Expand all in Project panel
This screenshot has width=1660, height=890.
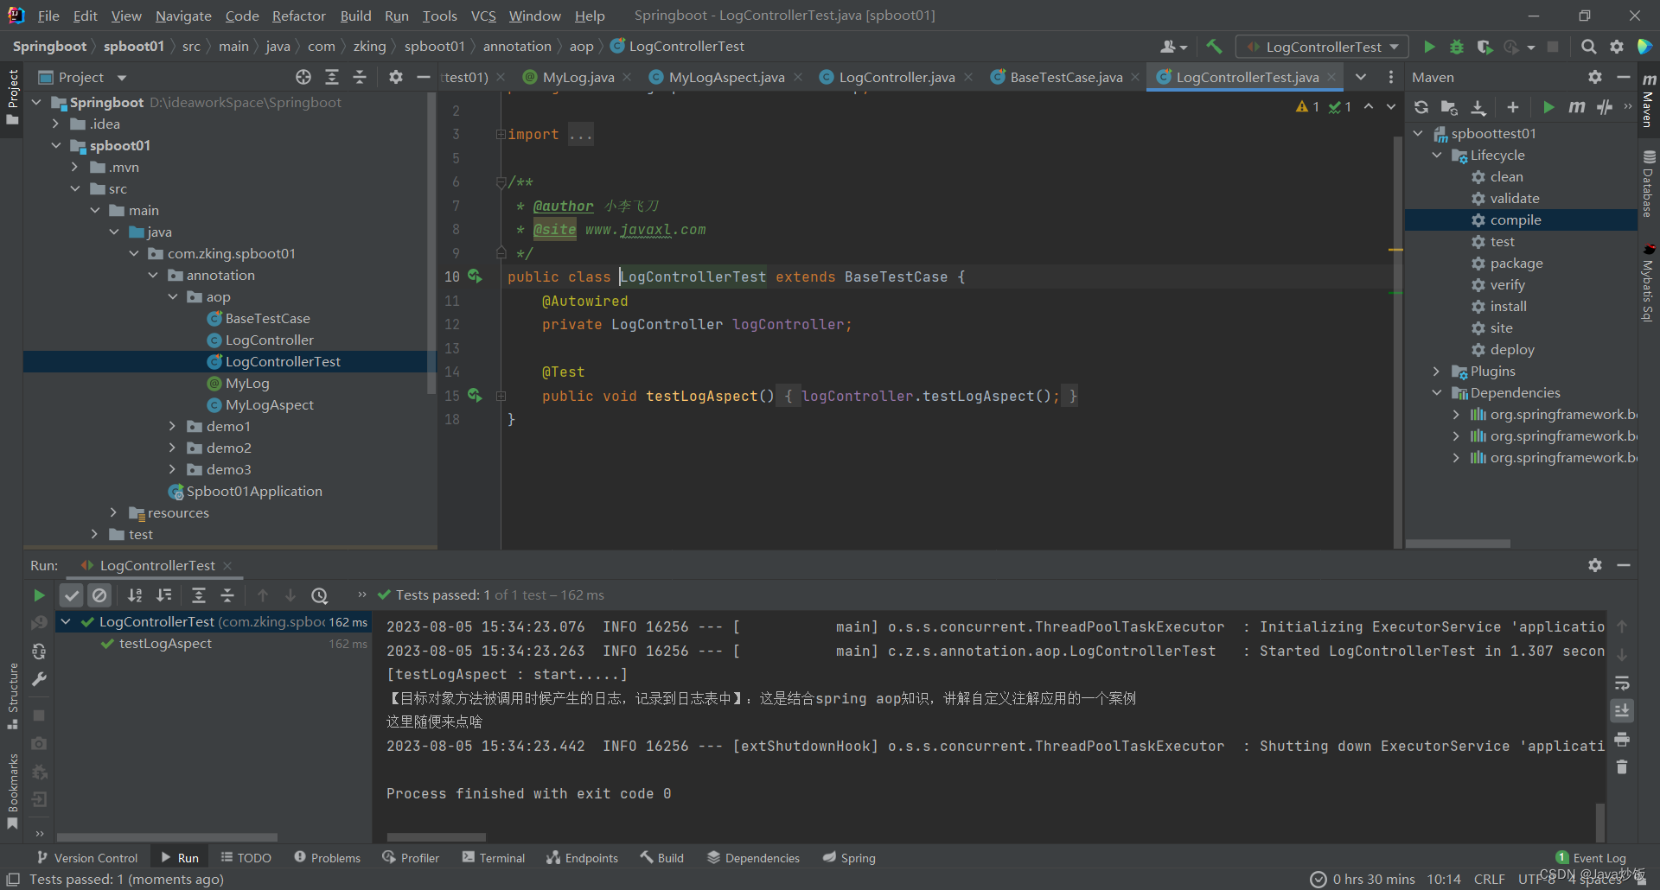pos(332,77)
